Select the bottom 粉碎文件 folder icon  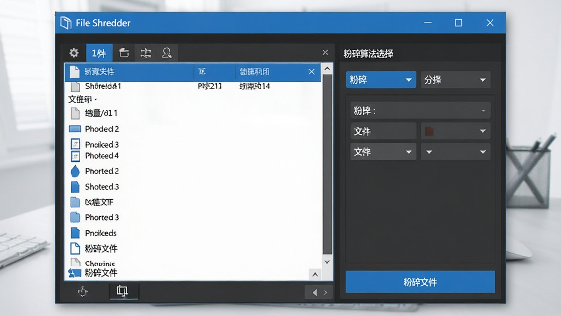[x=75, y=273]
